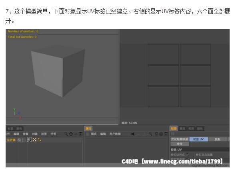Toggle 立方体 visibility dots
236x169 pixels.
[x=23, y=140]
